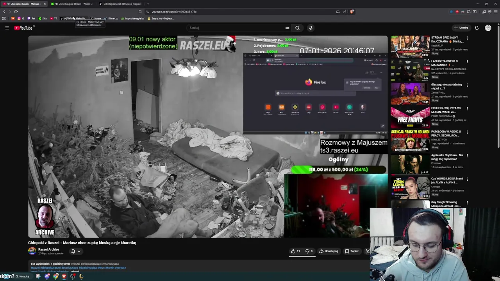500x281 pixels.
Task: Open the LASUCZITA OSTRO O MARIANNIE video
Action: point(410,70)
